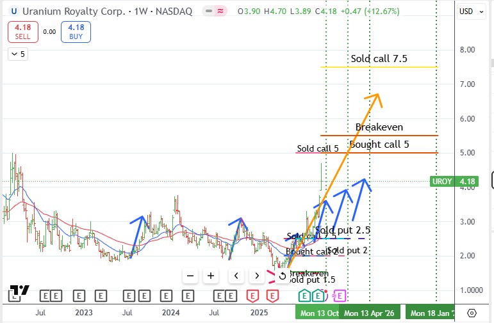This screenshot has width=494, height=323.
Task: Select the 'Sold put 1.5' annotation text
Action: [x=311, y=280]
